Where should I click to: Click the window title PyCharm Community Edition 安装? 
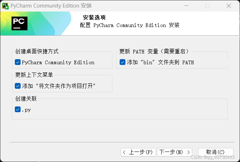(51, 6)
